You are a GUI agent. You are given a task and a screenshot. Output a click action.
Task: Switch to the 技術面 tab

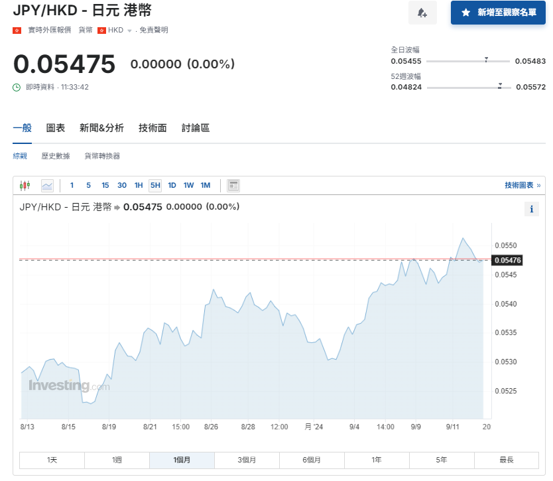tap(152, 127)
